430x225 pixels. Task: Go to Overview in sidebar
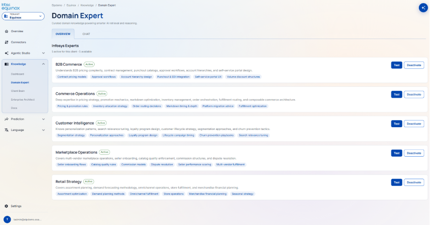point(17,31)
